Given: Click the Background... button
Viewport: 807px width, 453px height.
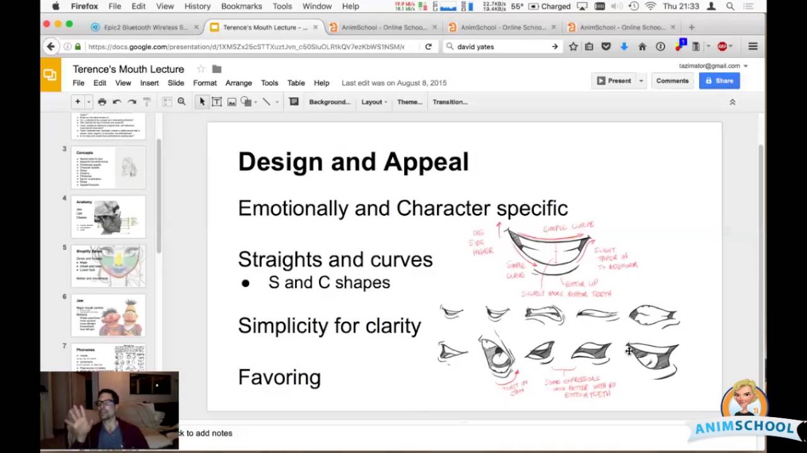Looking at the screenshot, I should (329, 102).
